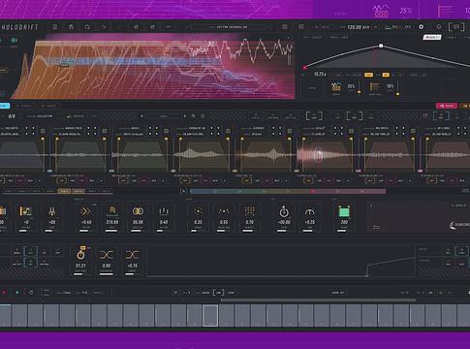Open the COLLECTOR selector
Image resolution: width=470 pixels, height=349 pixels.
tap(40, 116)
